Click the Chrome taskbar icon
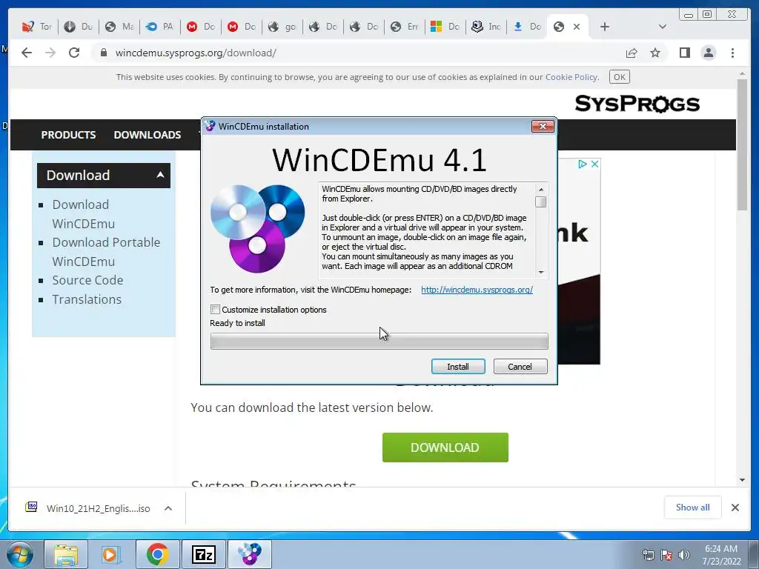Viewport: 759px width, 569px height. pos(157,554)
